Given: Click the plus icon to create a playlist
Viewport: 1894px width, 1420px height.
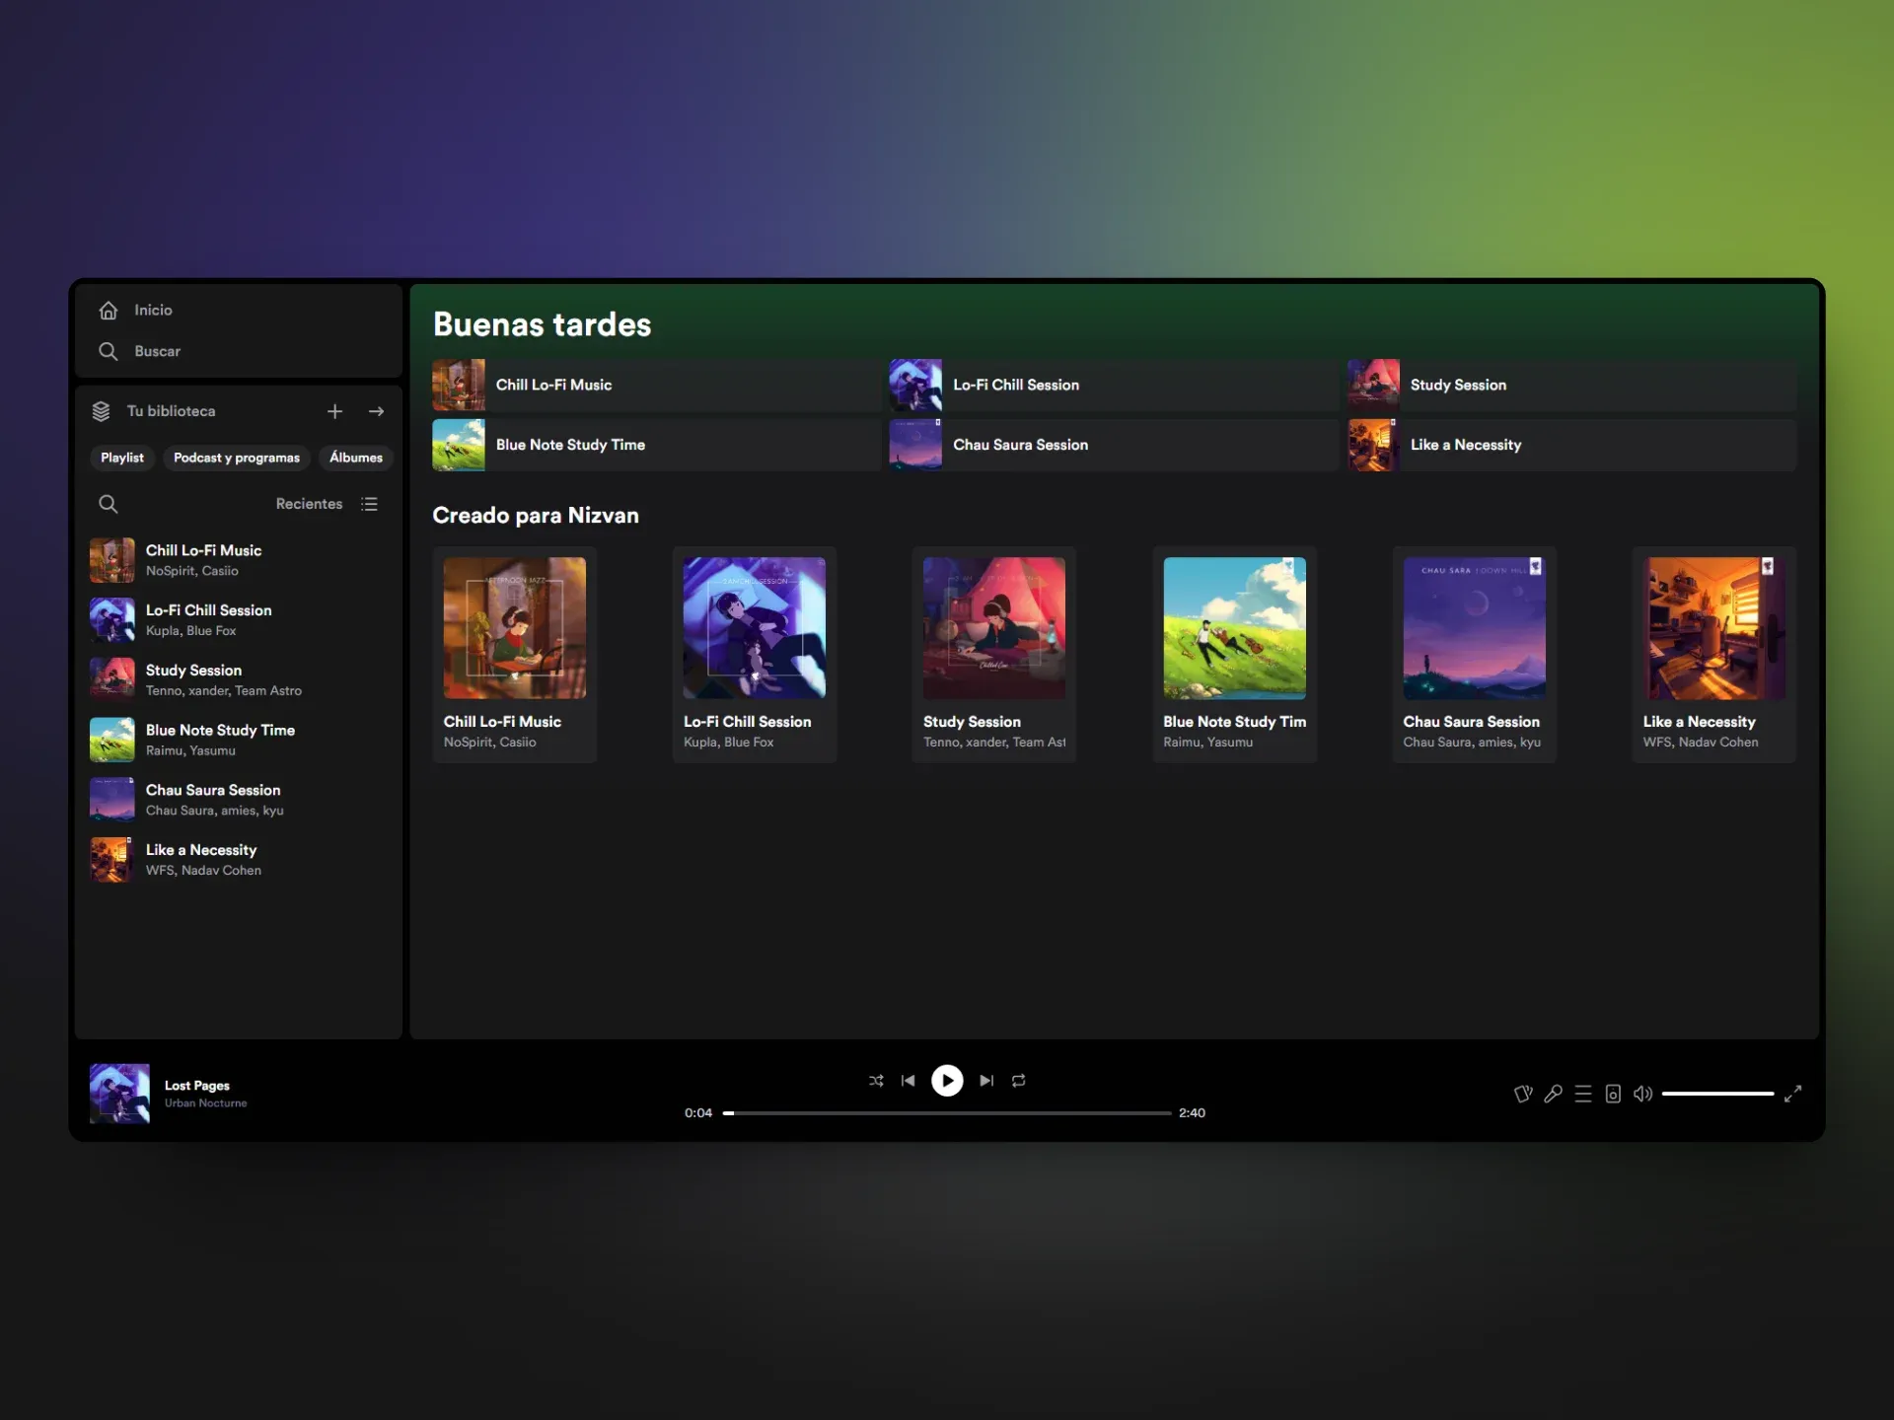Looking at the screenshot, I should [334, 411].
